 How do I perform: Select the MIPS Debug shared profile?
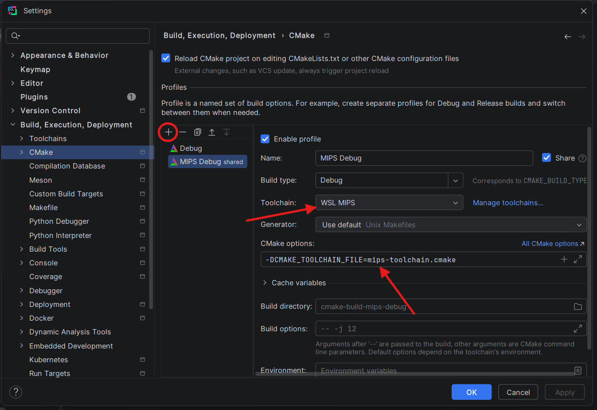point(207,161)
